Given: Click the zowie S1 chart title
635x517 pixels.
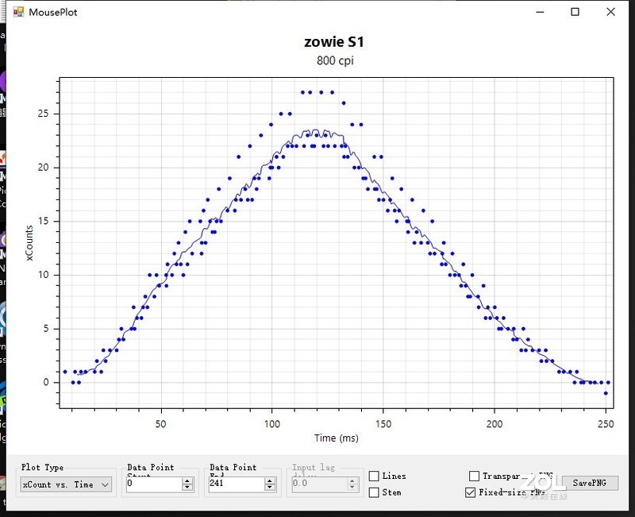Looking at the screenshot, I should [x=334, y=42].
